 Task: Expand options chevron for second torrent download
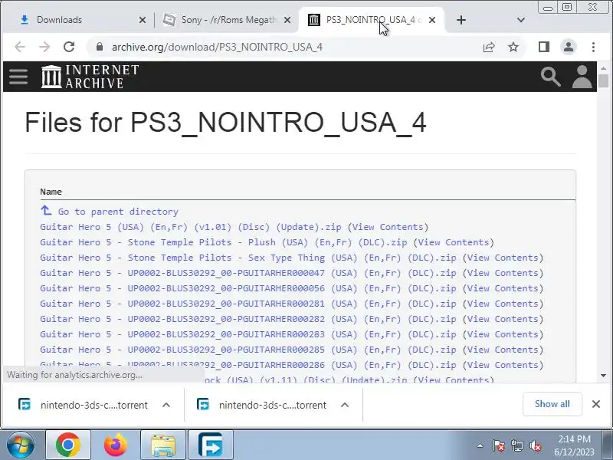[344, 405]
